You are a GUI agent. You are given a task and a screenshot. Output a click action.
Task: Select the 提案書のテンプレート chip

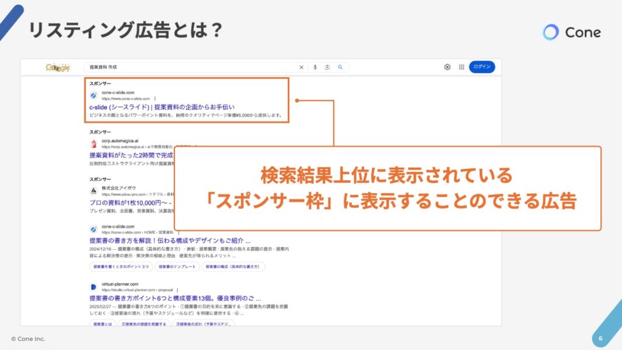point(177,267)
